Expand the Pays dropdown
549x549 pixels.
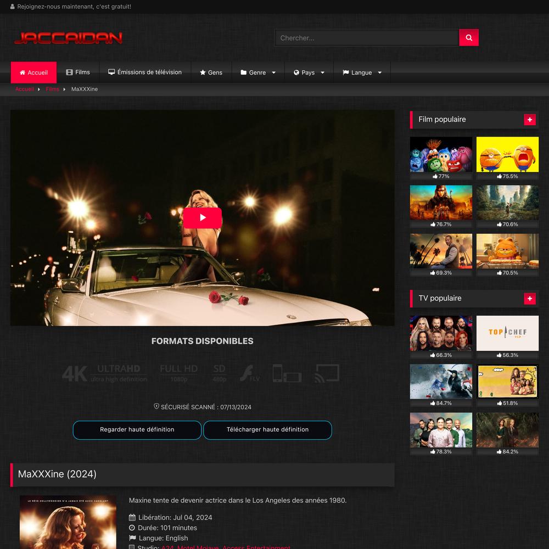309,72
